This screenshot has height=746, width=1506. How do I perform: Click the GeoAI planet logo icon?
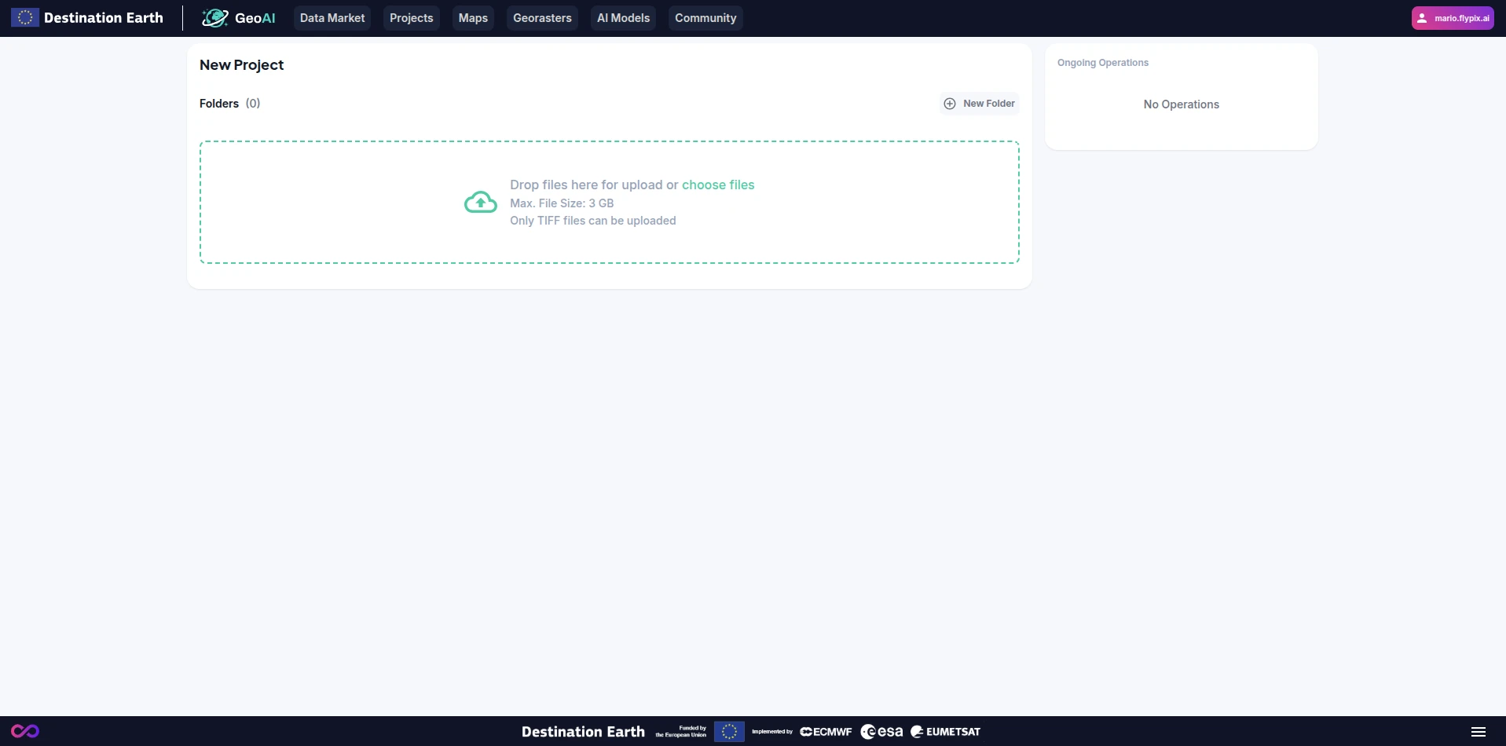(214, 17)
